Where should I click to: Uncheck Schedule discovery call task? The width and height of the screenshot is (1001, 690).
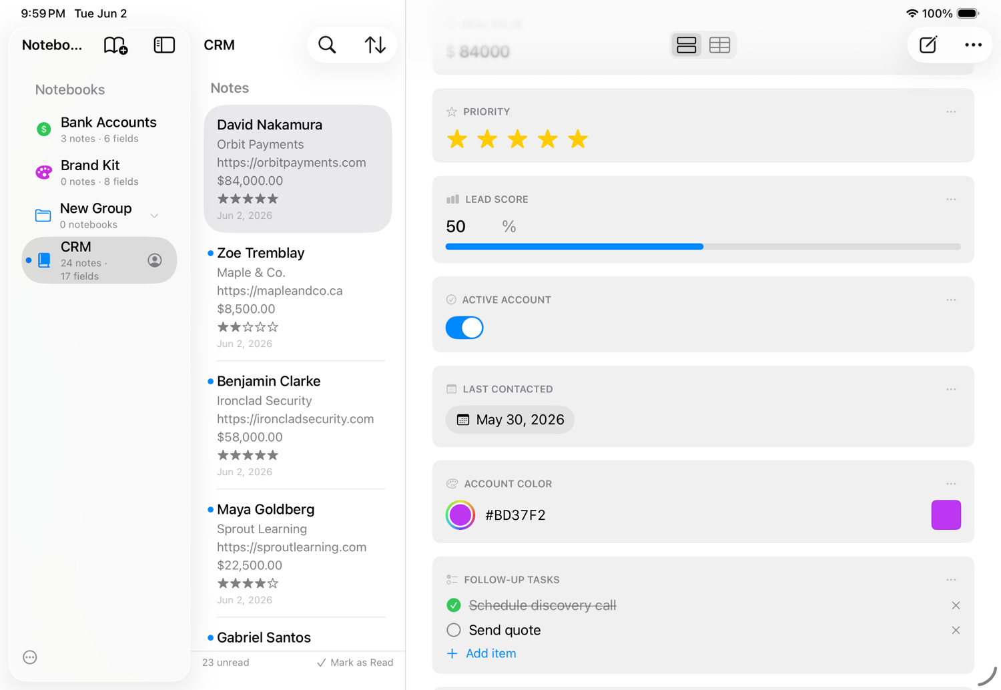tap(454, 605)
